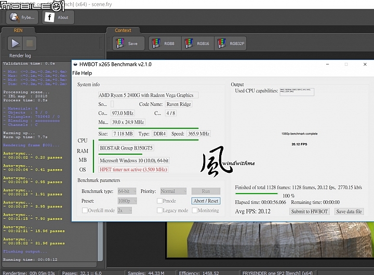Switch to the Context tab

pyautogui.click(x=123, y=30)
